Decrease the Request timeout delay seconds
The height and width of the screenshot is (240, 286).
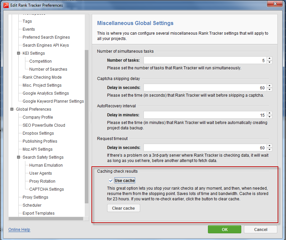tap(269, 149)
